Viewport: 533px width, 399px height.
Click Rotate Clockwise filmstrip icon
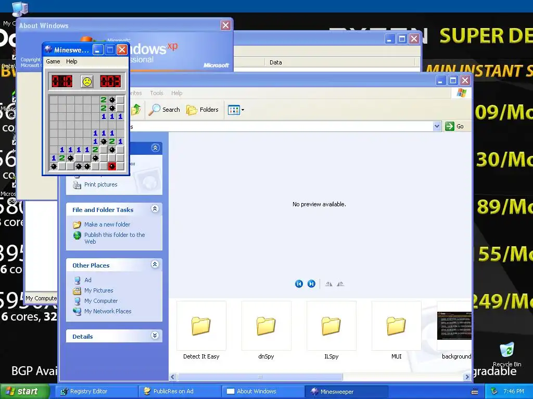(328, 284)
